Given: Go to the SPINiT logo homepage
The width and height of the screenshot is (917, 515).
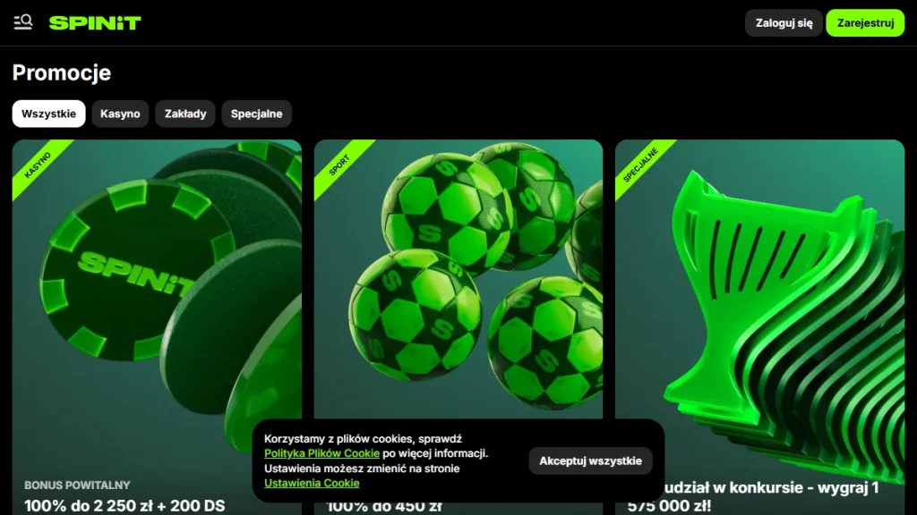Looking at the screenshot, I should point(95,22).
